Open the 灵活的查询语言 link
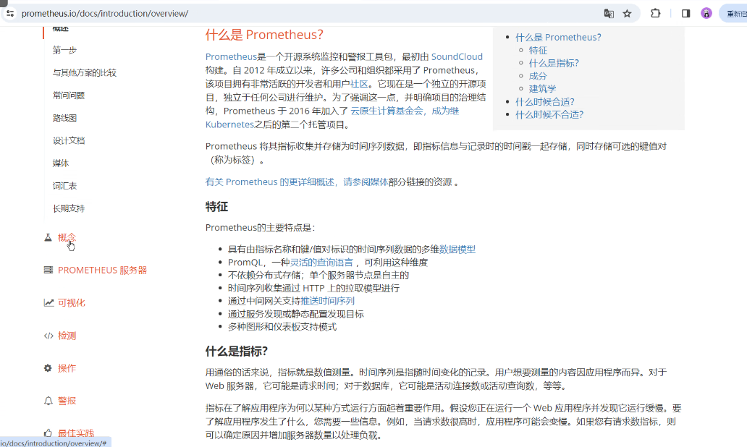This screenshot has height=447, width=747. pyautogui.click(x=321, y=263)
